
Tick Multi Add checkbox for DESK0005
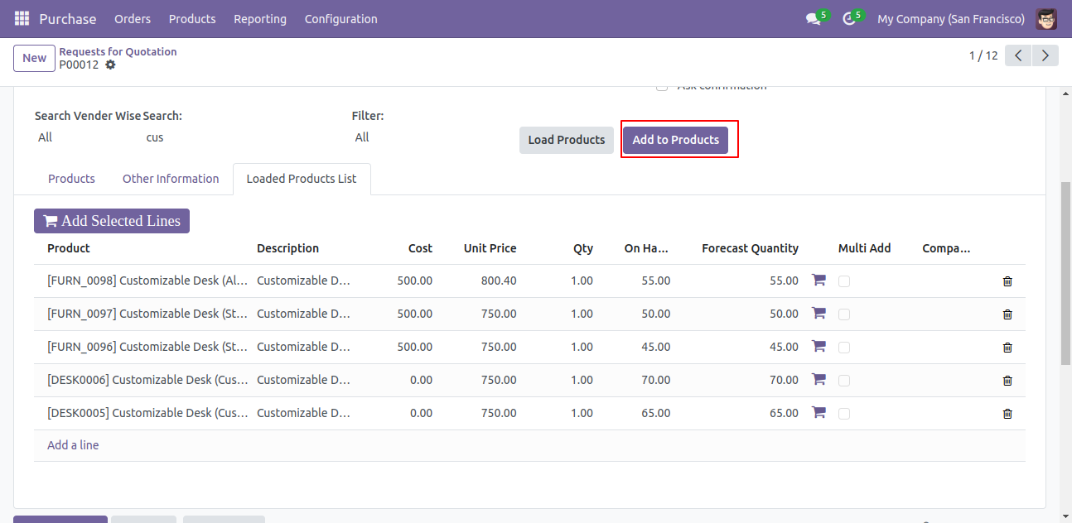pyautogui.click(x=844, y=414)
